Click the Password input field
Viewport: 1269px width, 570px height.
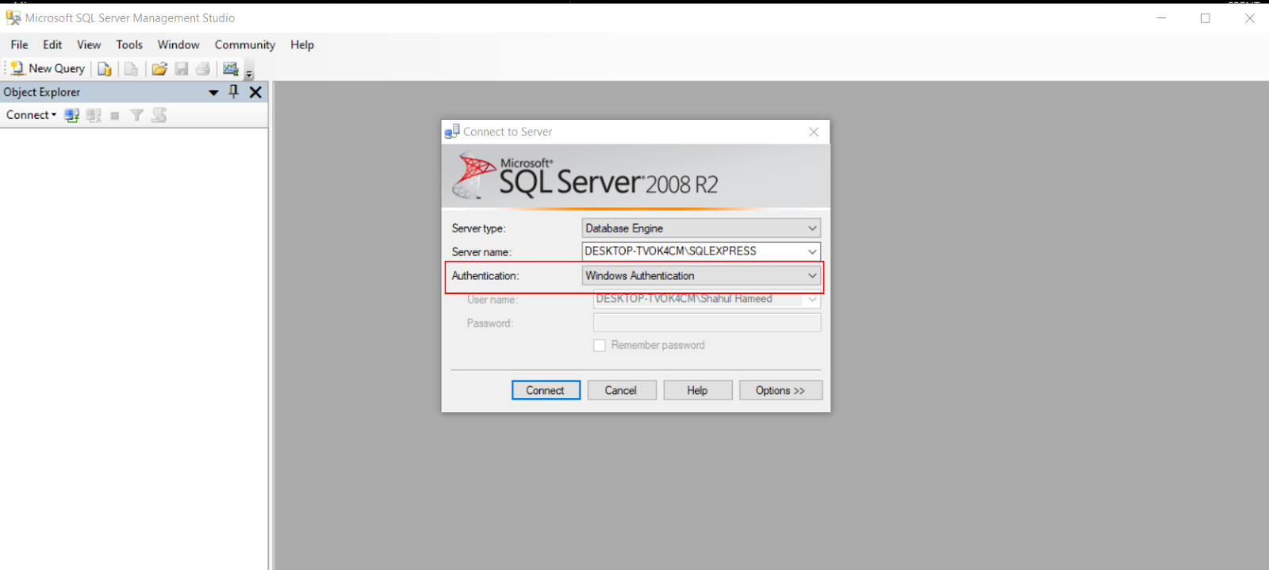point(707,323)
